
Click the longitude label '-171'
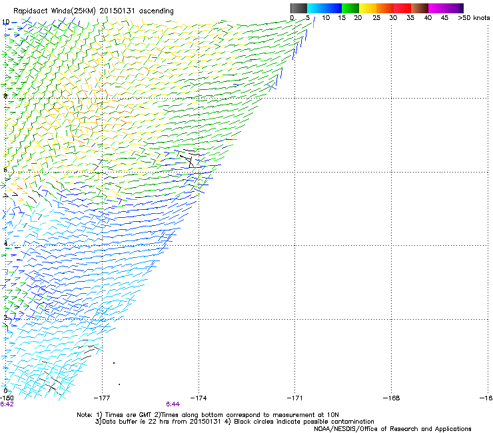[x=295, y=398]
